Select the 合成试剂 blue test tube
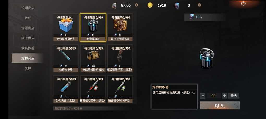 click(x=66, y=89)
